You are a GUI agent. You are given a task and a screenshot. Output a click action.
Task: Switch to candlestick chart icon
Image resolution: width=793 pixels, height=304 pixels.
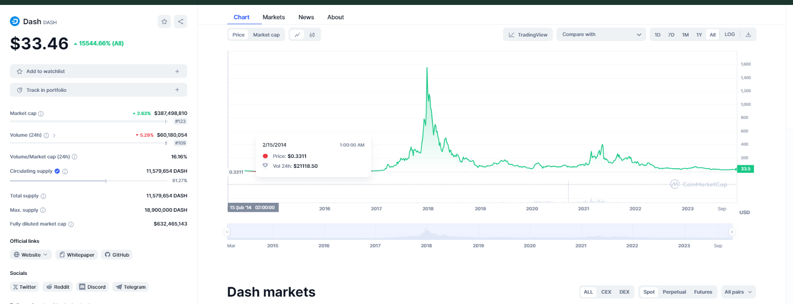click(x=312, y=35)
